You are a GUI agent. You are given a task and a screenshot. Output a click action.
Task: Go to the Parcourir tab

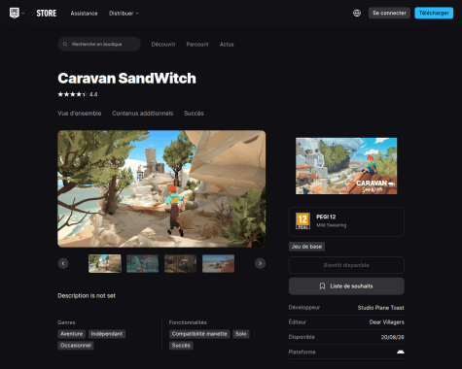(x=197, y=45)
